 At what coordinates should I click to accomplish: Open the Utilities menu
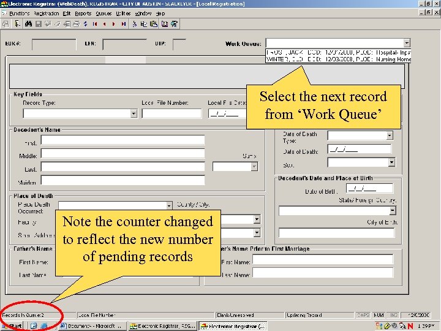[123, 13]
